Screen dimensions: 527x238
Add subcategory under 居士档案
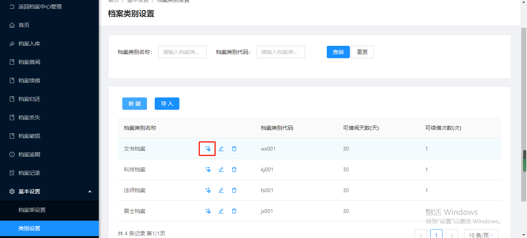[208, 211]
